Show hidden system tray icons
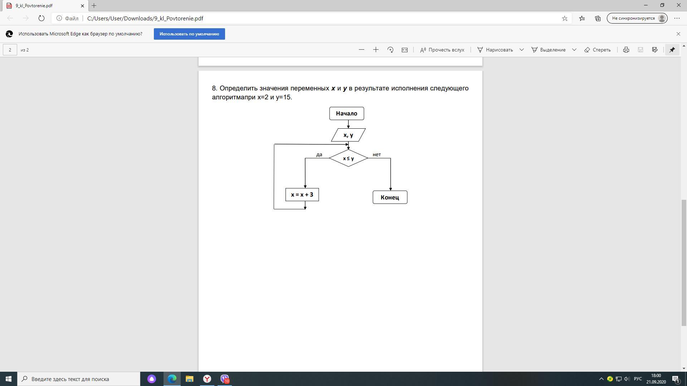Image resolution: width=687 pixels, height=386 pixels. click(x=601, y=379)
